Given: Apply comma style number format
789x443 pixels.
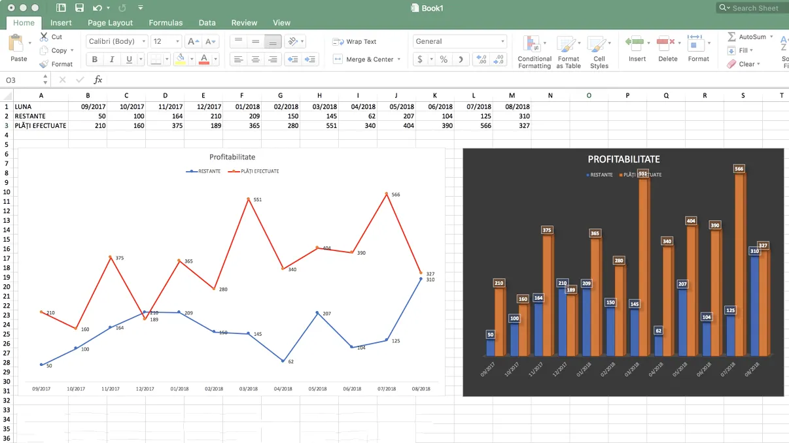Looking at the screenshot, I should [461, 59].
